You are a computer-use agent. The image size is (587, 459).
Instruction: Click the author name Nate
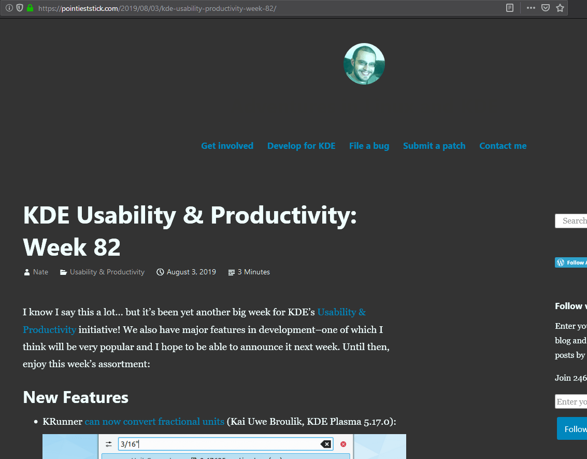pyautogui.click(x=40, y=272)
